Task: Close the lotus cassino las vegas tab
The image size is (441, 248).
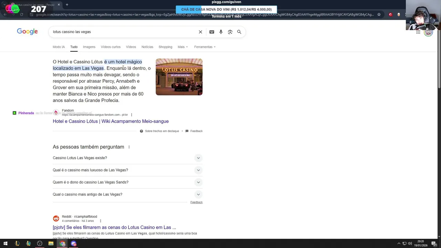Action: pyautogui.click(x=59, y=4)
